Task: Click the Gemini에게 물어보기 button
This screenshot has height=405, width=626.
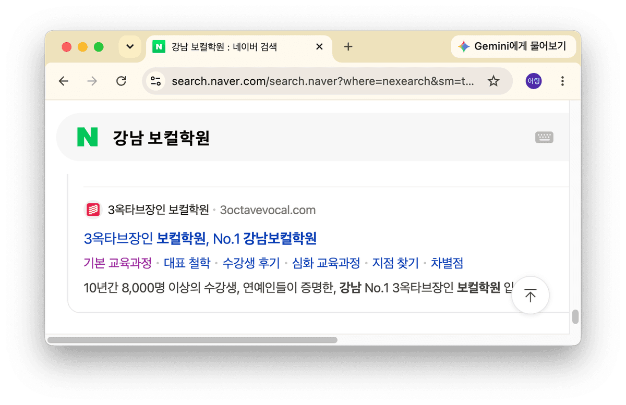Action: pyautogui.click(x=513, y=46)
